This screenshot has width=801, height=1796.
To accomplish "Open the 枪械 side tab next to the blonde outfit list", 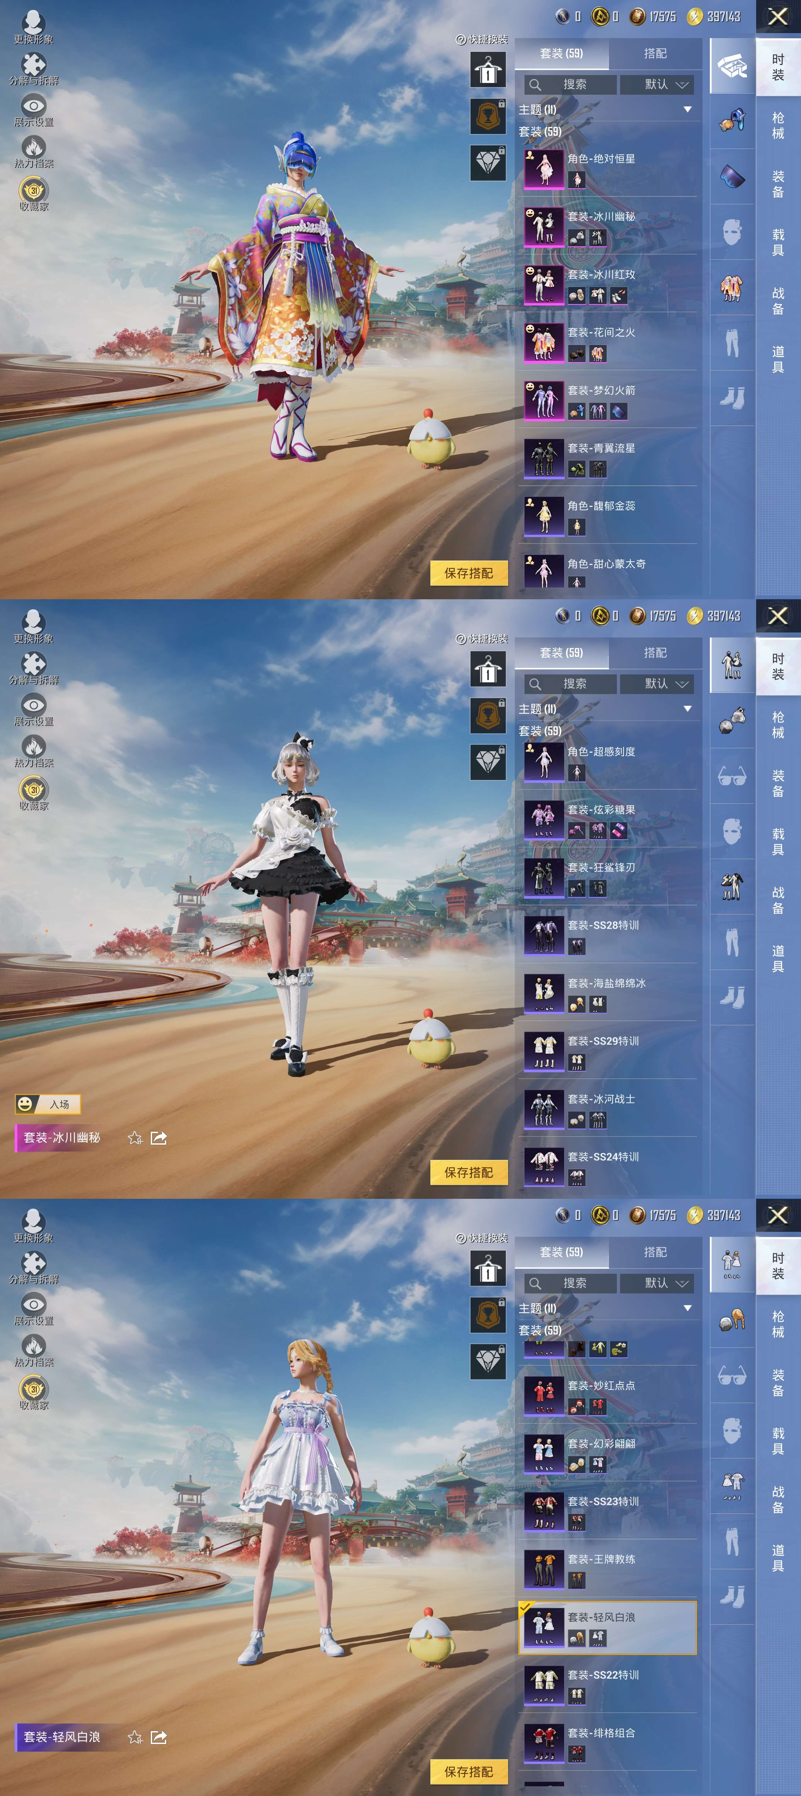I will (x=778, y=1324).
